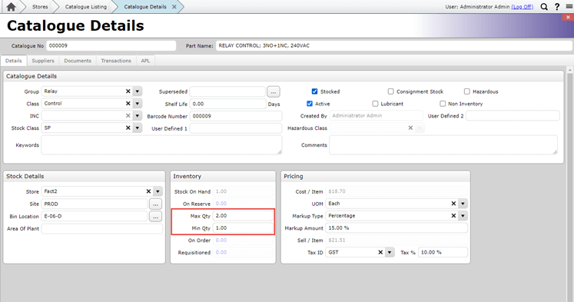Viewport: 574px width, 302px height.
Task: Clear the UOM field value
Action: (453, 204)
